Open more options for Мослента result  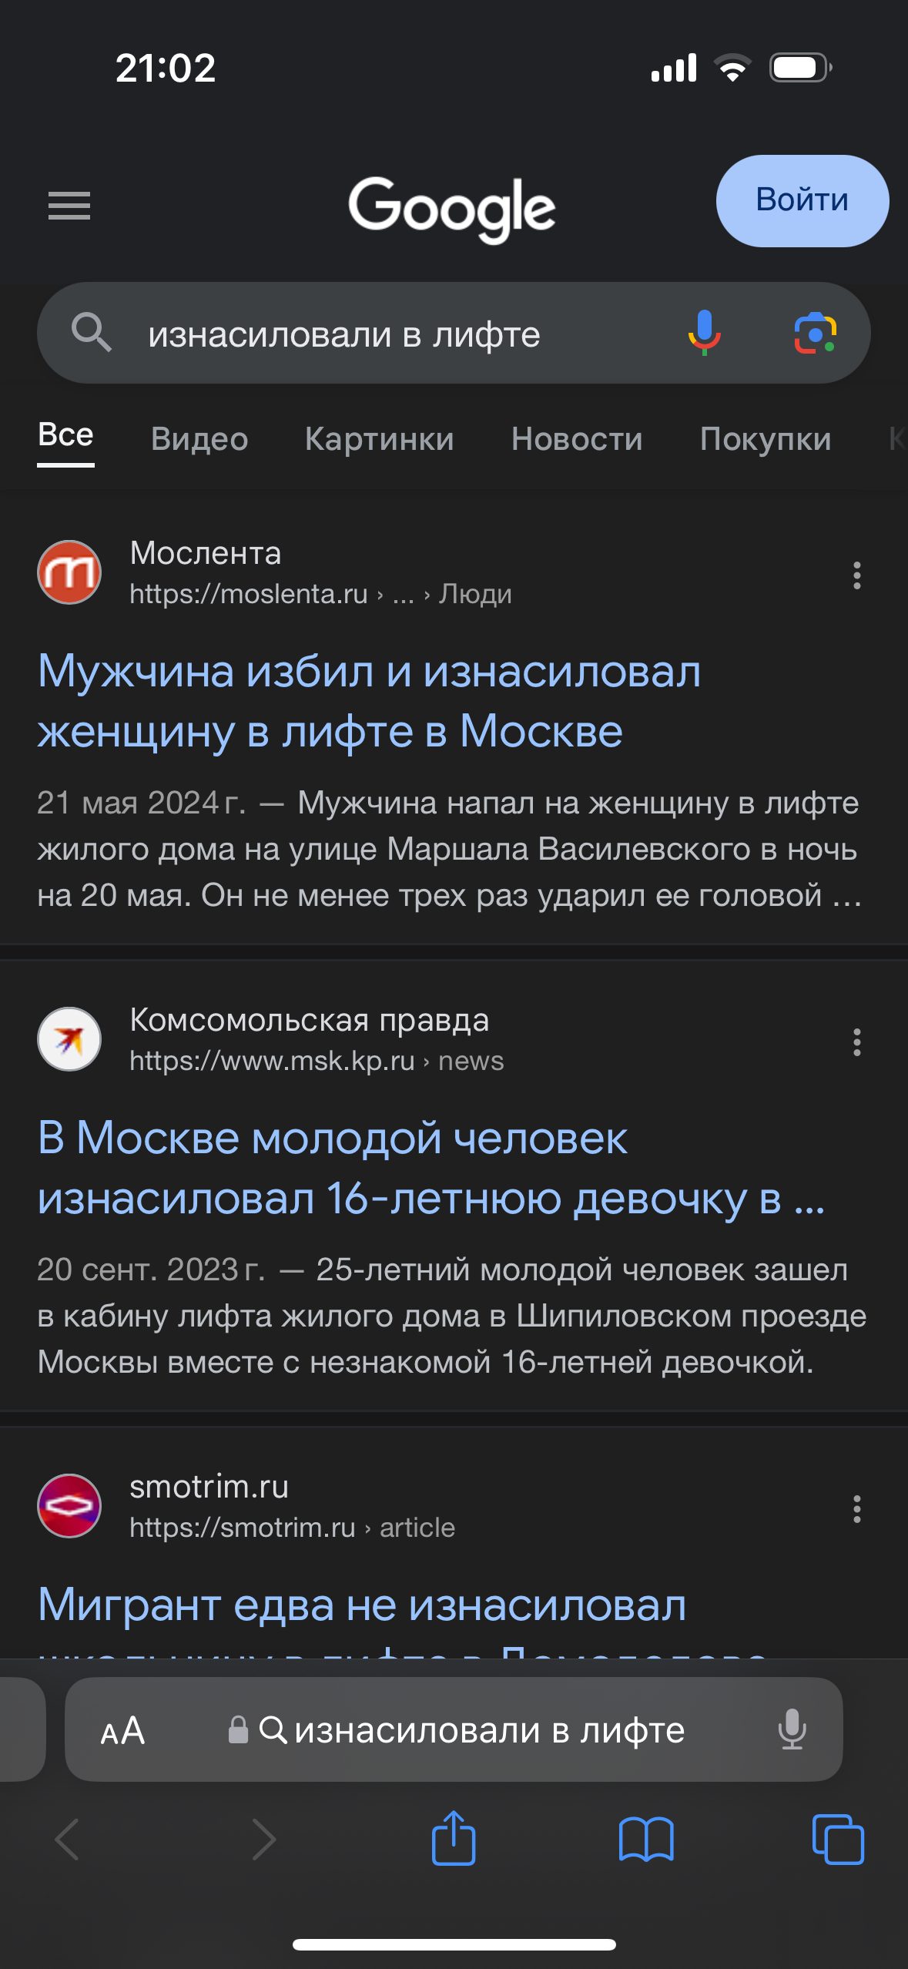click(x=856, y=575)
